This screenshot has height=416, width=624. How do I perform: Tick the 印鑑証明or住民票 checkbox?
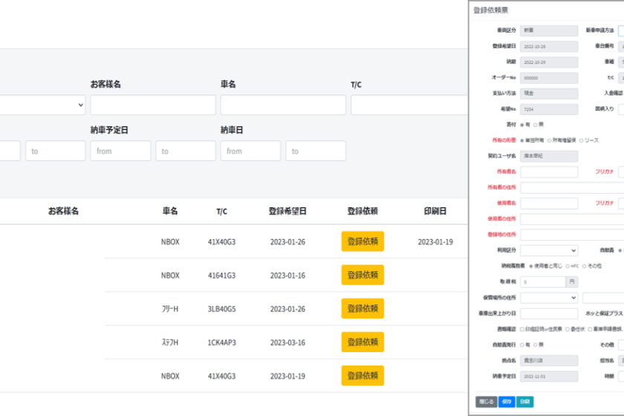pyautogui.click(x=523, y=328)
